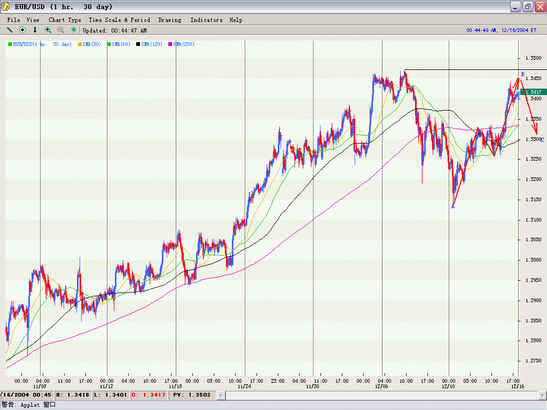Open the File menu
The width and height of the screenshot is (547, 410).
pyautogui.click(x=13, y=20)
